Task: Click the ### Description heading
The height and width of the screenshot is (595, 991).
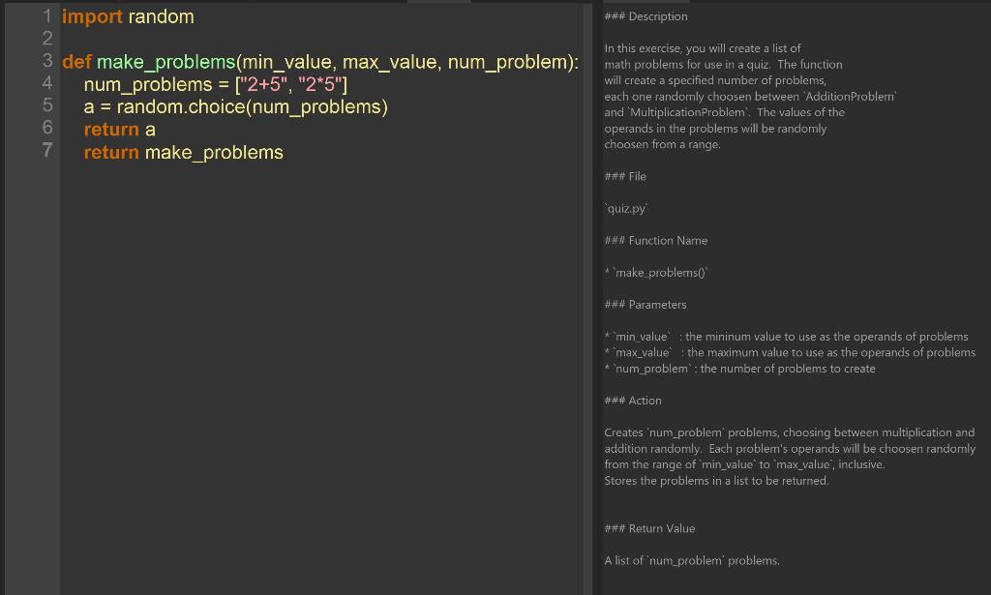Action: [x=646, y=16]
